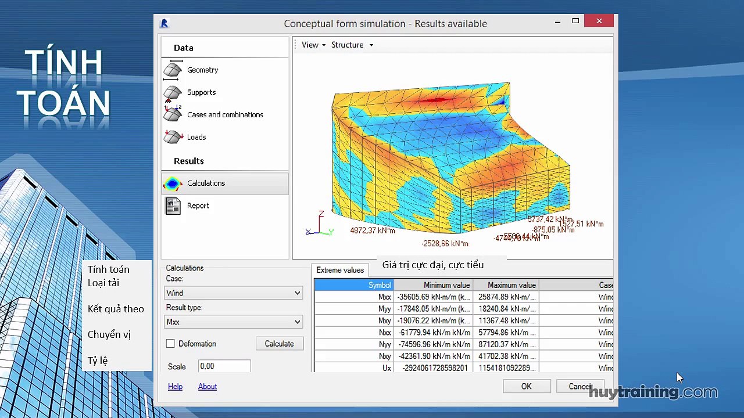Click maximum value 87120.37 cell

505,344
